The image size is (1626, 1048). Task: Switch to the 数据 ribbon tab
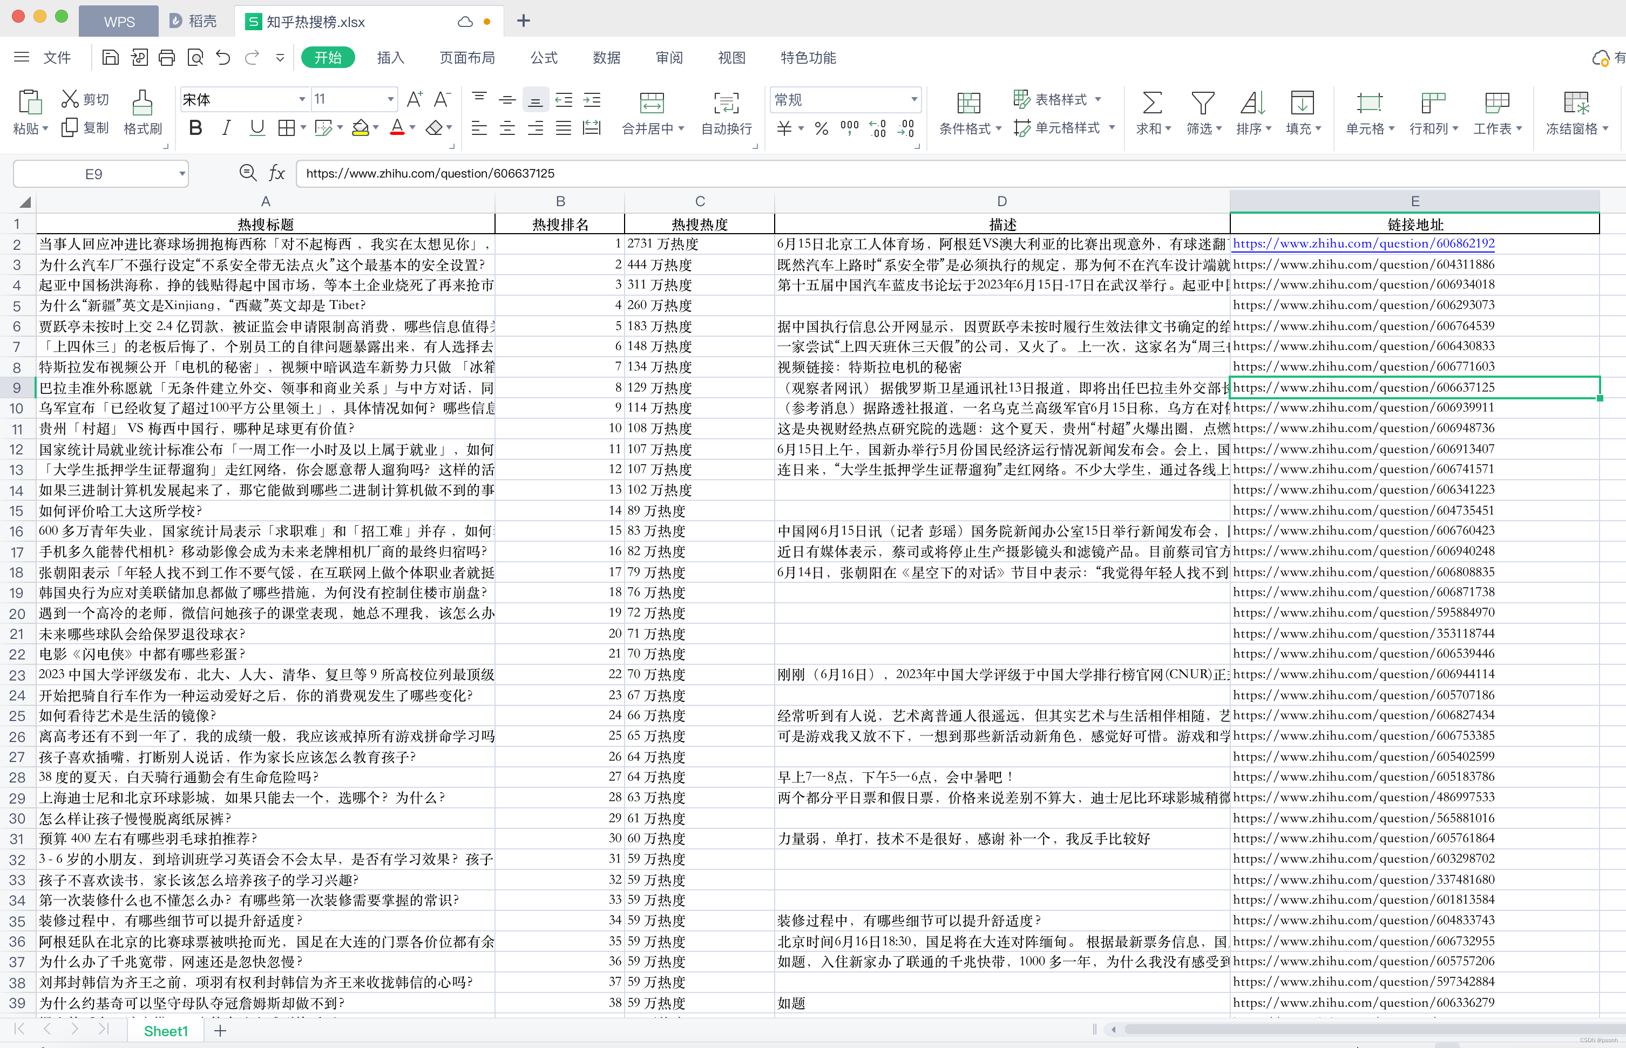click(606, 58)
